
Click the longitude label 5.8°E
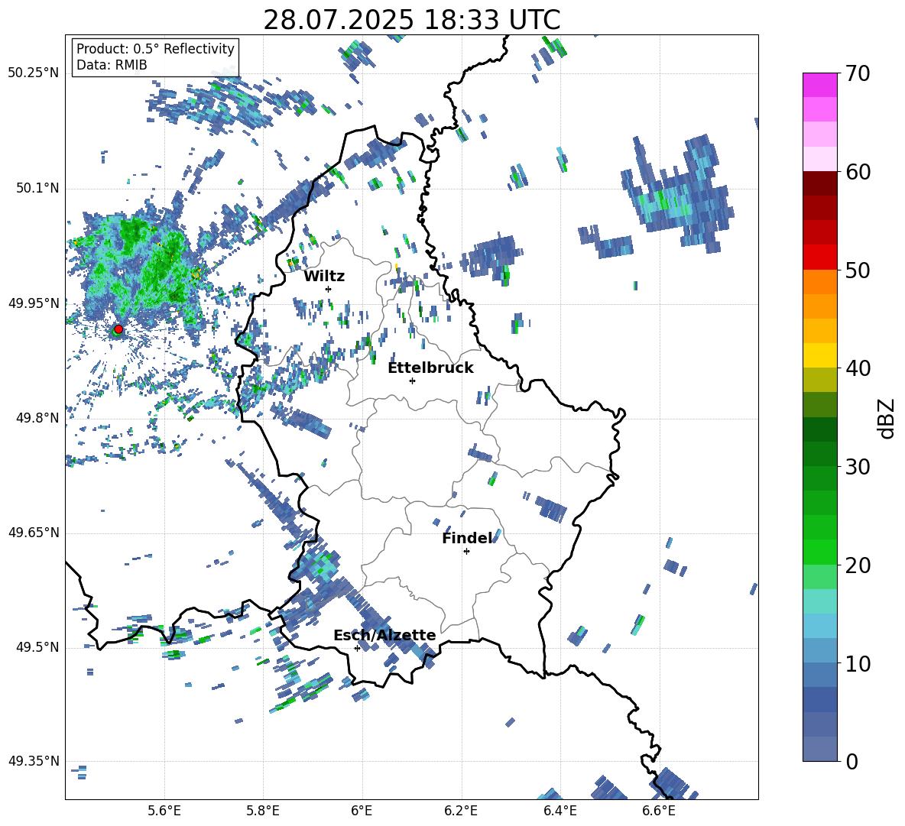(263, 811)
